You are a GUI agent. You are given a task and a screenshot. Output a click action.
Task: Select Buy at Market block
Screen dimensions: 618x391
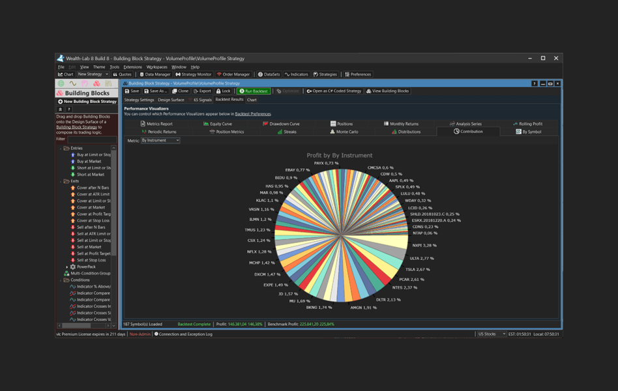[86, 162]
